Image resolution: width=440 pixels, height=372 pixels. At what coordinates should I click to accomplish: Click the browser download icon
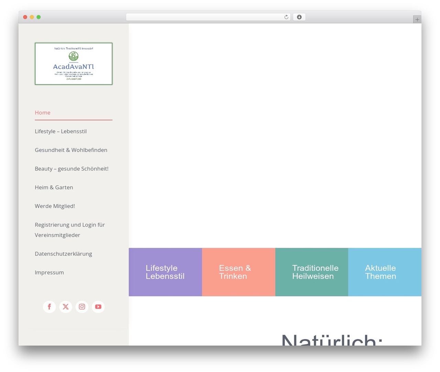pos(299,17)
